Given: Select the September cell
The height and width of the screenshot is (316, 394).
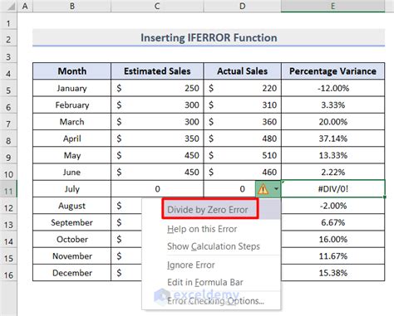Looking at the screenshot, I should point(72,222).
